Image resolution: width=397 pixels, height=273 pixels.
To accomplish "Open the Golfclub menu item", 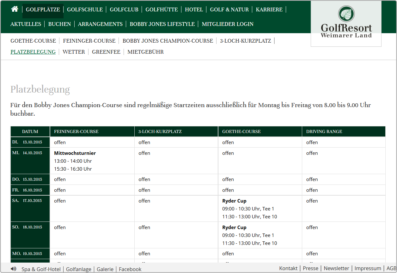I will pyautogui.click(x=124, y=10).
